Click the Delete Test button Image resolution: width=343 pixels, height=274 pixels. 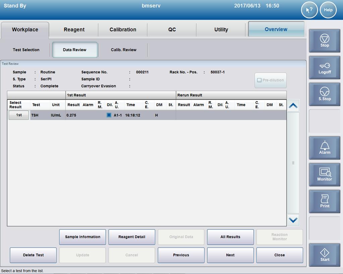pyautogui.click(x=33, y=255)
